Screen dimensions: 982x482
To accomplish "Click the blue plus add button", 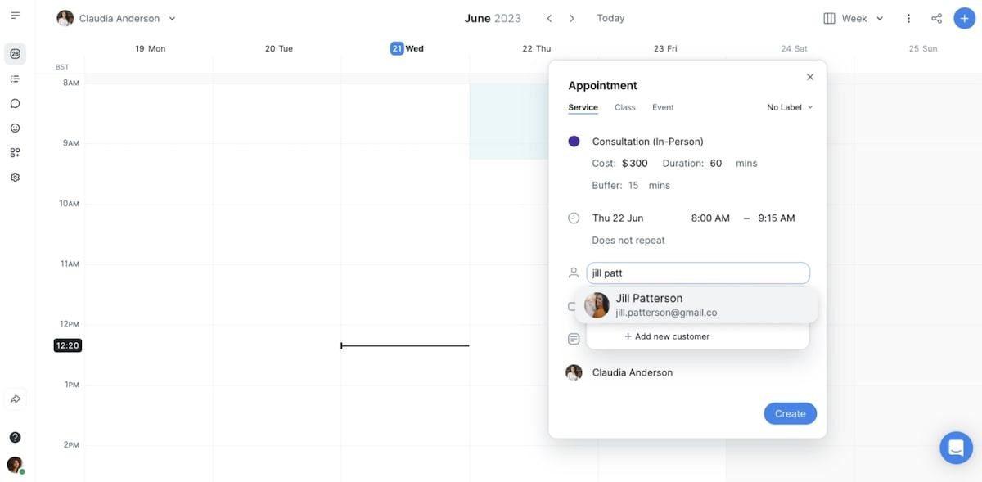I will tap(964, 18).
